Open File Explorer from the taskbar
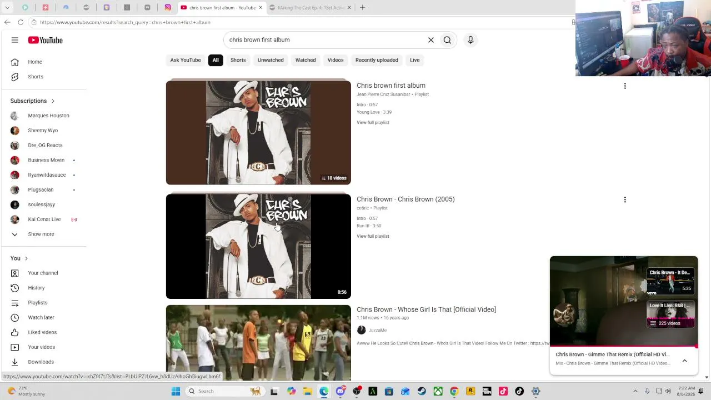Image resolution: width=711 pixels, height=400 pixels. [x=308, y=391]
